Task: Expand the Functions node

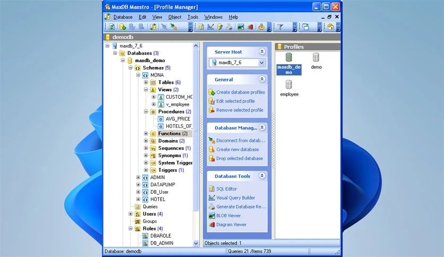Action: (146, 134)
